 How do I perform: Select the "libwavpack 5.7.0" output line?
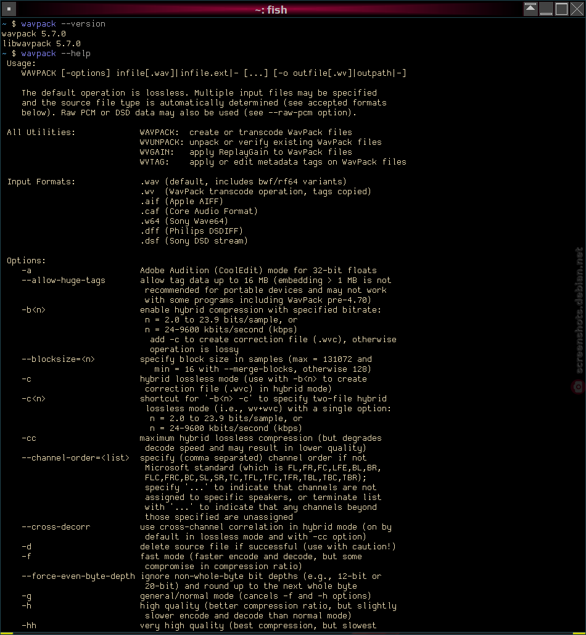tap(41, 44)
